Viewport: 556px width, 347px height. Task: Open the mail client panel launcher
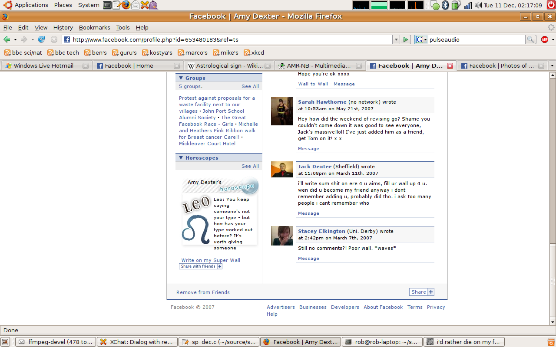(135, 5)
